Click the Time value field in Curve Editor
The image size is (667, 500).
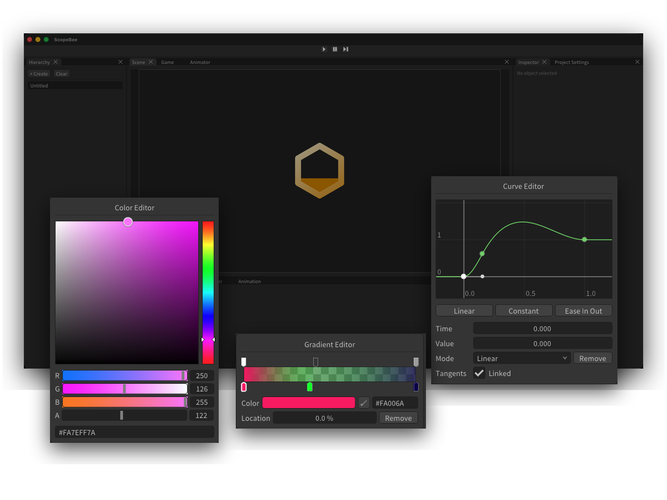[x=542, y=328]
